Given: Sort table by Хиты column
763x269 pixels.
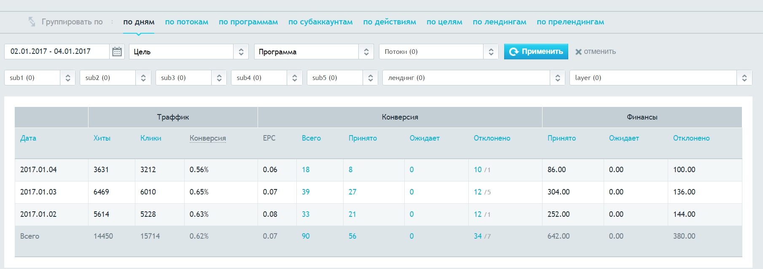Looking at the screenshot, I should (102, 138).
